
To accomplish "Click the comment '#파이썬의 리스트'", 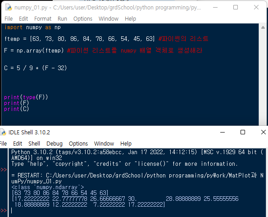I will 183,39.
